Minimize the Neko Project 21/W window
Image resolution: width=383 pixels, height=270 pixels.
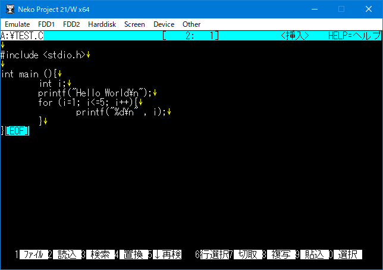click(x=315, y=10)
